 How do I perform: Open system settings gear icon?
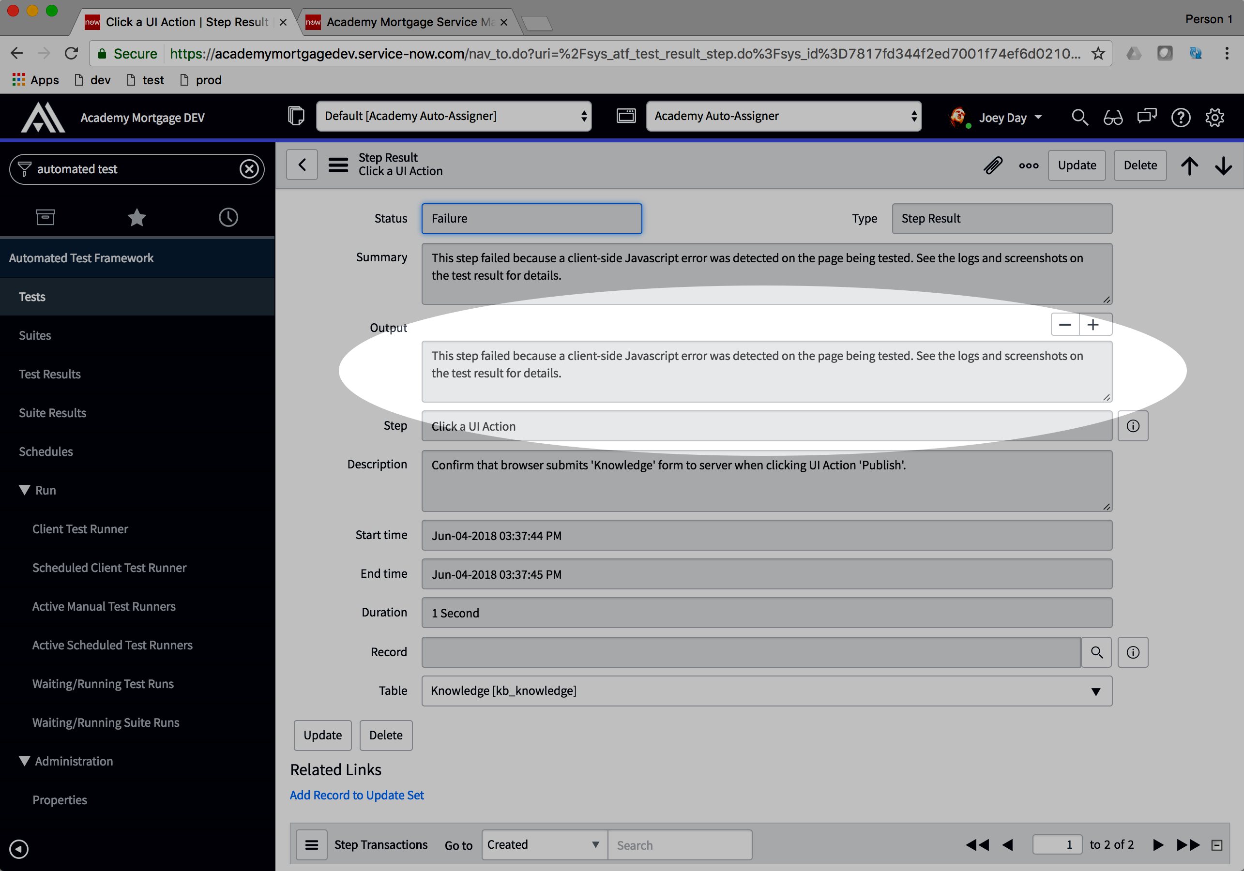[1214, 117]
